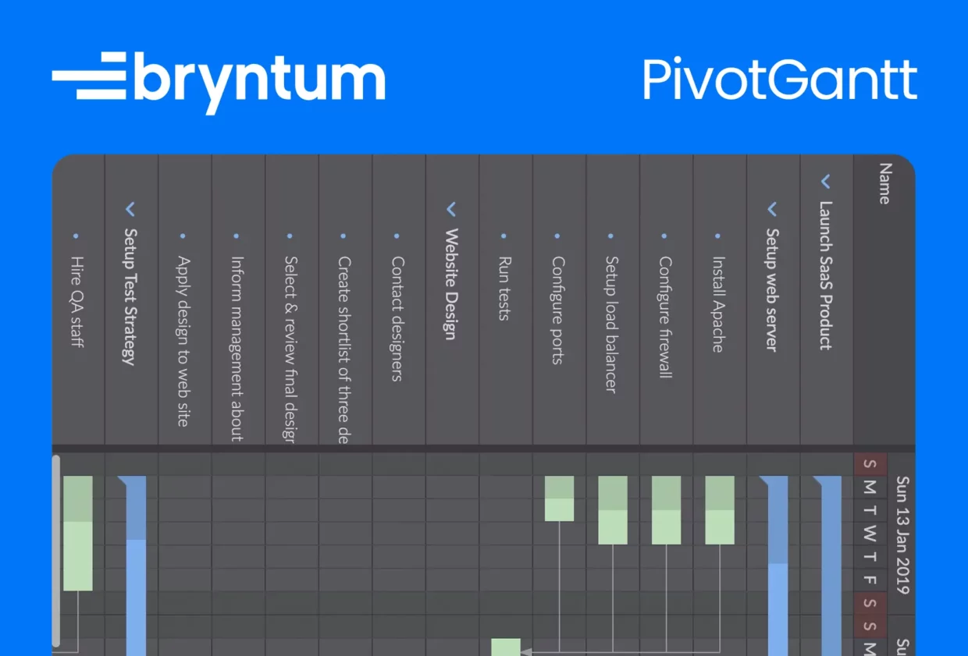This screenshot has height=656, width=968.
Task: Collapse the Setup Test Strategy group
Action: 130,209
